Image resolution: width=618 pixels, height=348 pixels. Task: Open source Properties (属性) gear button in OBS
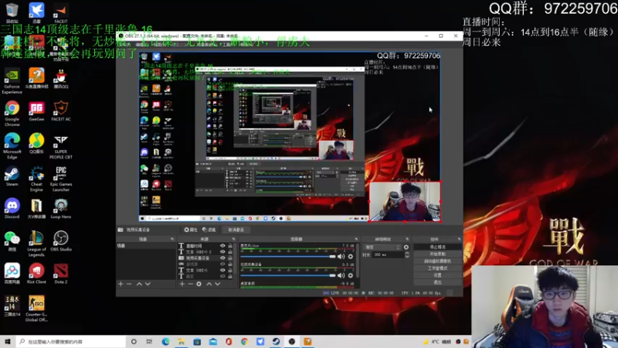tap(191, 230)
